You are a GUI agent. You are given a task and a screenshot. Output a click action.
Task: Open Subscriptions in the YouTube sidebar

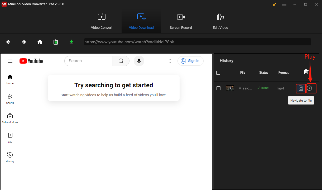click(10, 118)
